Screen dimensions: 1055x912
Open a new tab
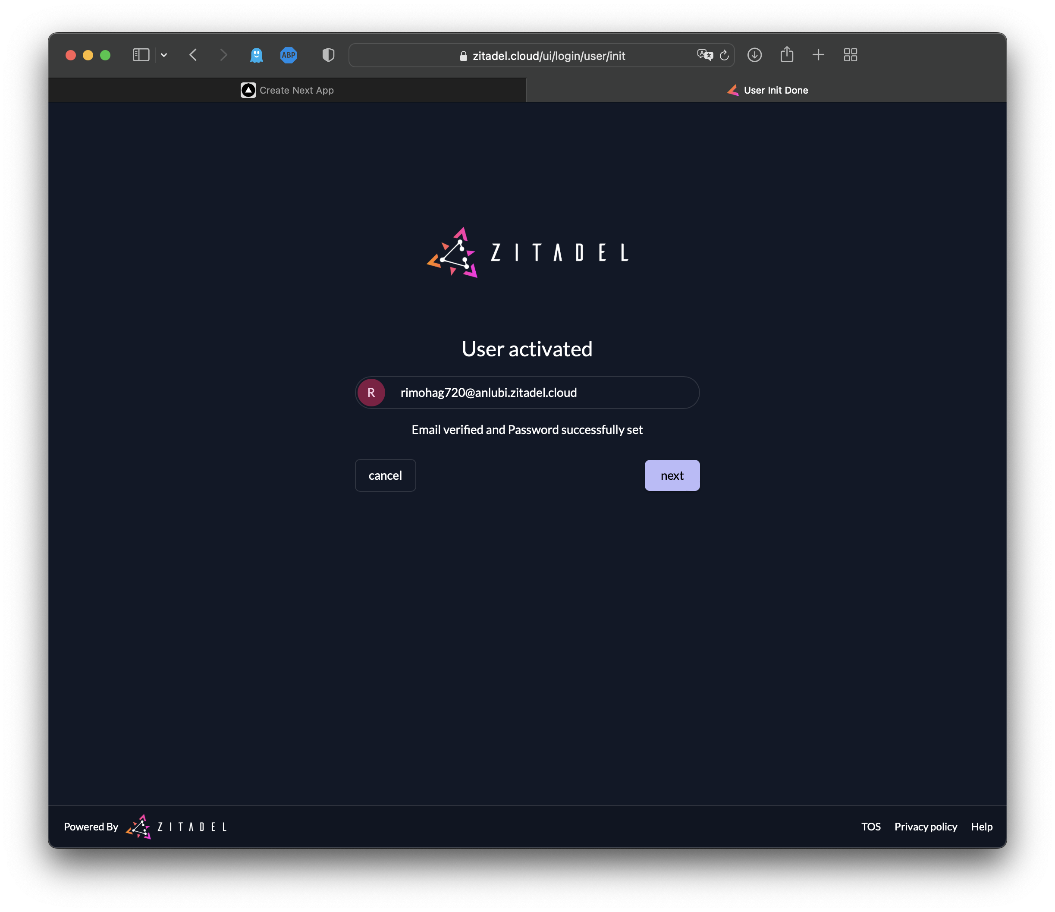pos(818,55)
